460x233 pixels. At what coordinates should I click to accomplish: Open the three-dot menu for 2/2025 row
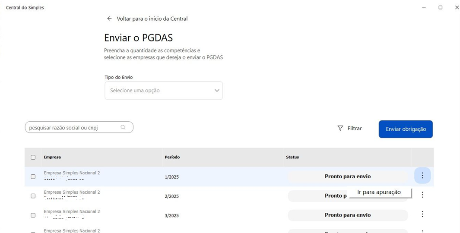click(422, 195)
